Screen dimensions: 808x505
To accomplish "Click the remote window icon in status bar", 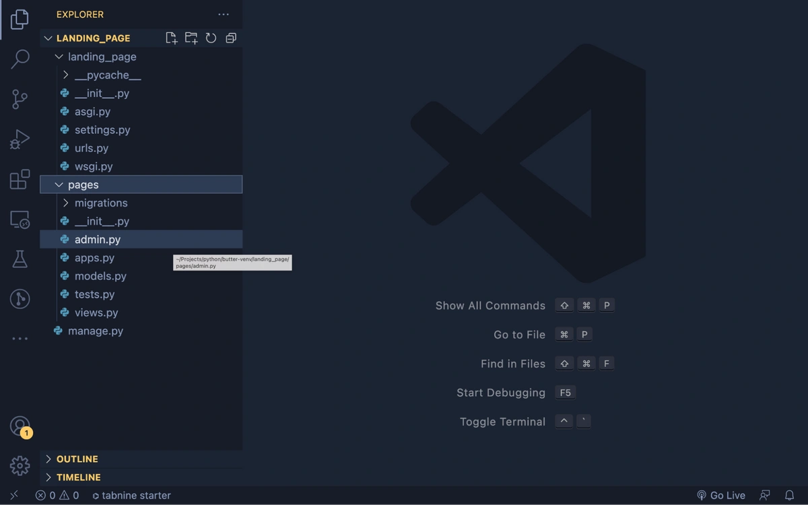I will pos(14,495).
